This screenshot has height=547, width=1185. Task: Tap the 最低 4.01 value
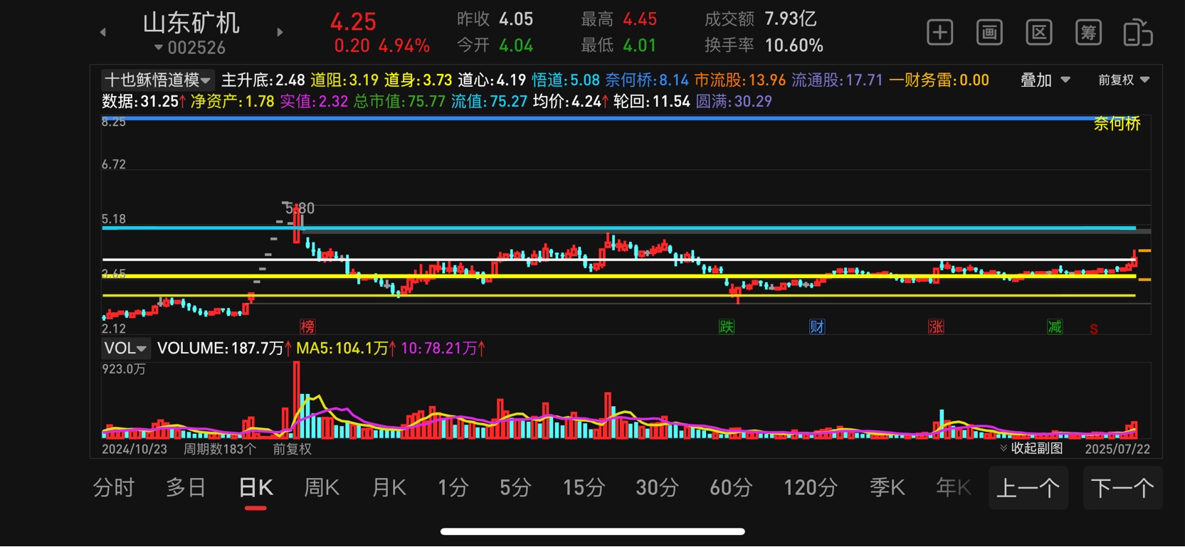coord(640,46)
